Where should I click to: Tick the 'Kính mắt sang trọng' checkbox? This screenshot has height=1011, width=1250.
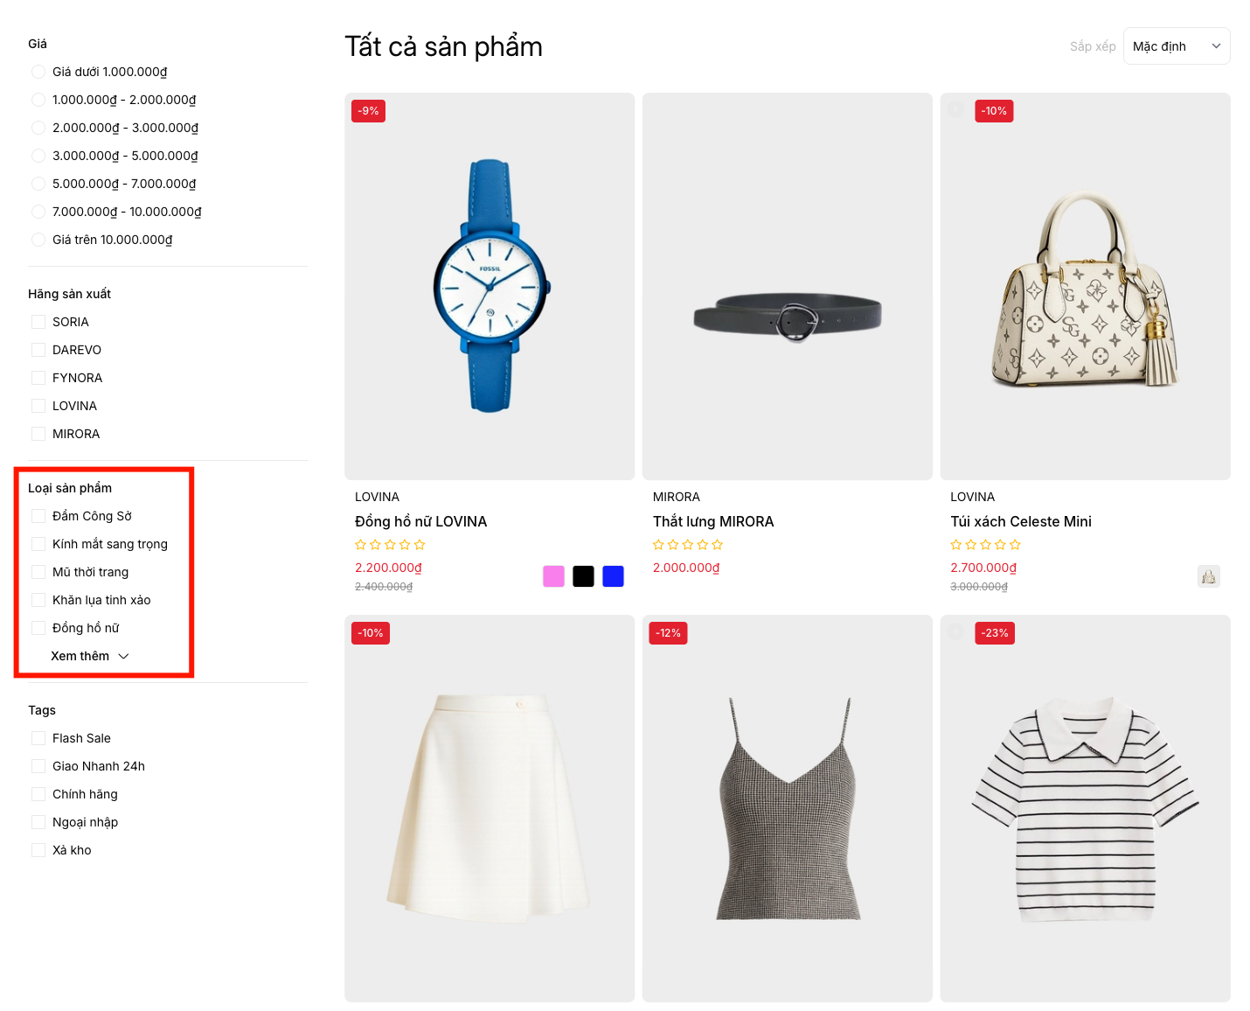(x=38, y=544)
